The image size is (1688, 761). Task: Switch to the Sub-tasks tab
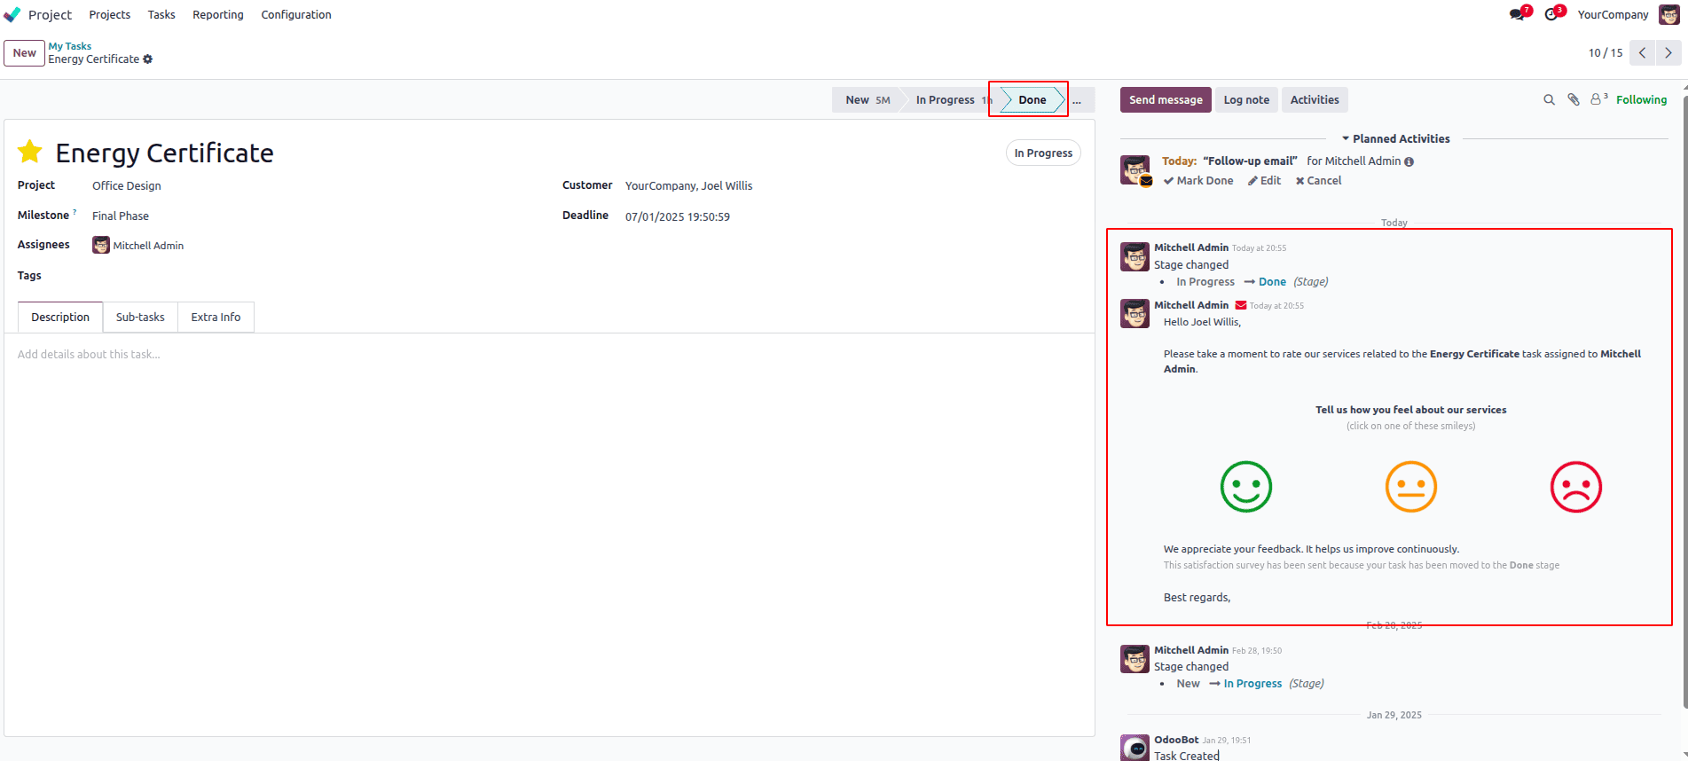tap(140, 318)
